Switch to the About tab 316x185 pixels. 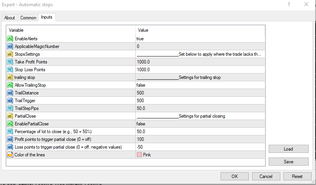[x=10, y=18]
